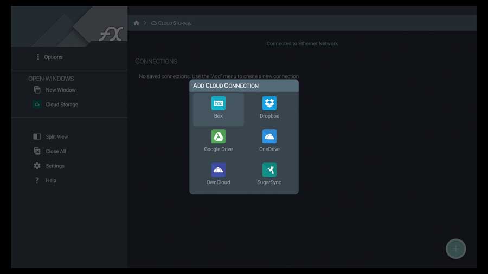Screen dimensions: 488x274
Task: Click the 'No saved connections' message
Action: tap(219, 76)
